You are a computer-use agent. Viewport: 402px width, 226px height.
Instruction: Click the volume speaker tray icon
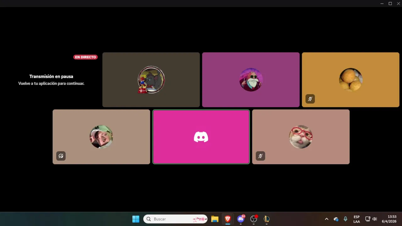point(374,219)
